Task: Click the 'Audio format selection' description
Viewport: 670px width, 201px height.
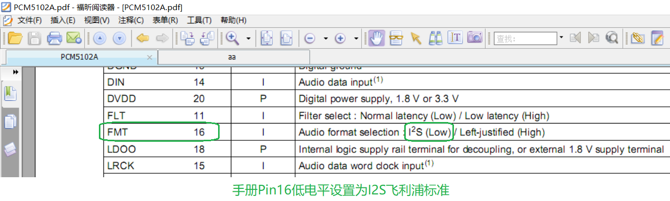Action: (x=422, y=133)
